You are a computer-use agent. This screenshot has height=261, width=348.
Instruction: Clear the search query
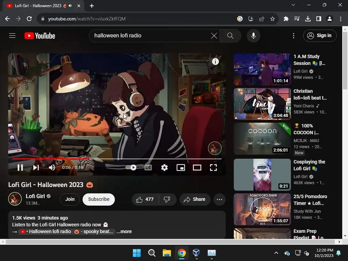(x=214, y=35)
